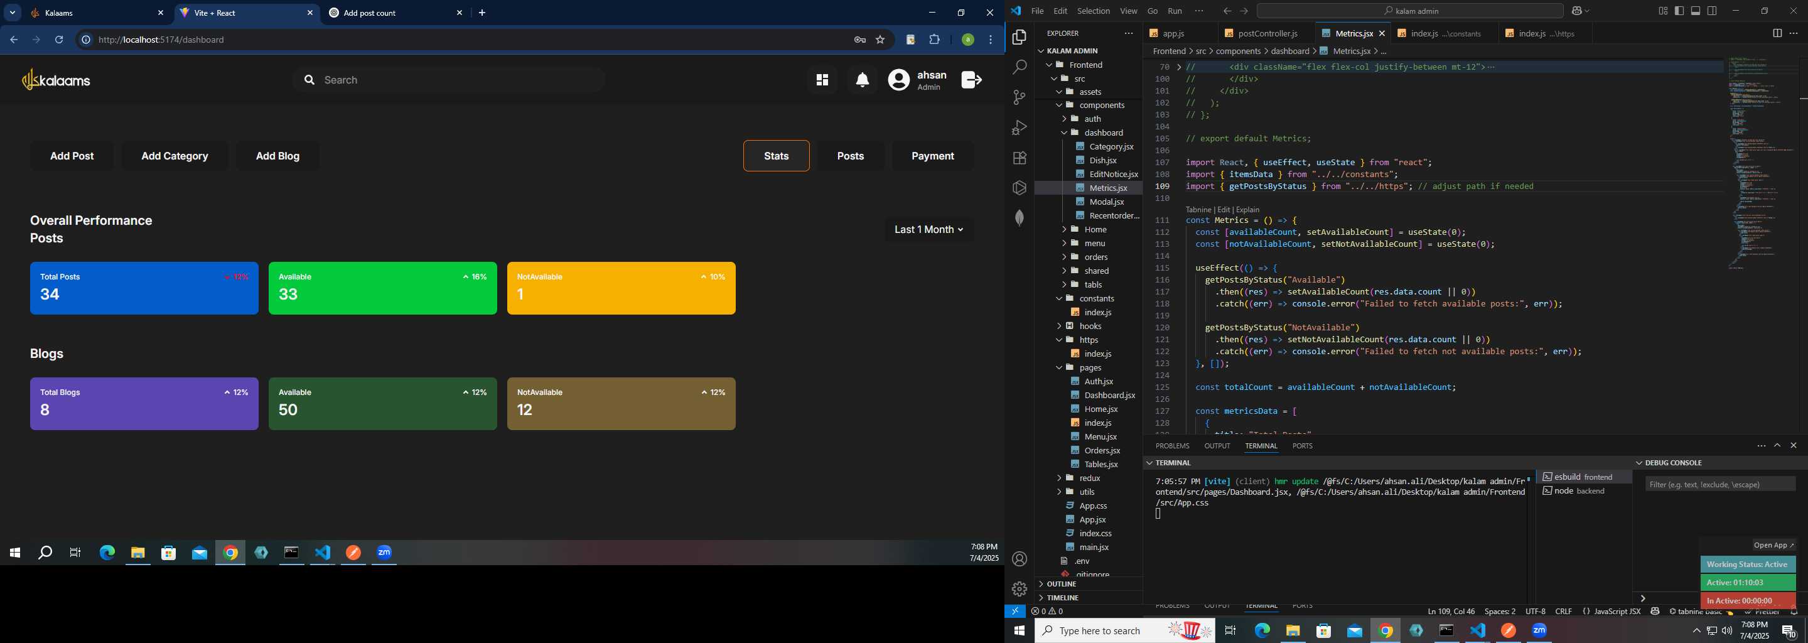Switch to the Add post count Chrome tab
Image resolution: width=1808 pixels, height=643 pixels.
(x=394, y=13)
